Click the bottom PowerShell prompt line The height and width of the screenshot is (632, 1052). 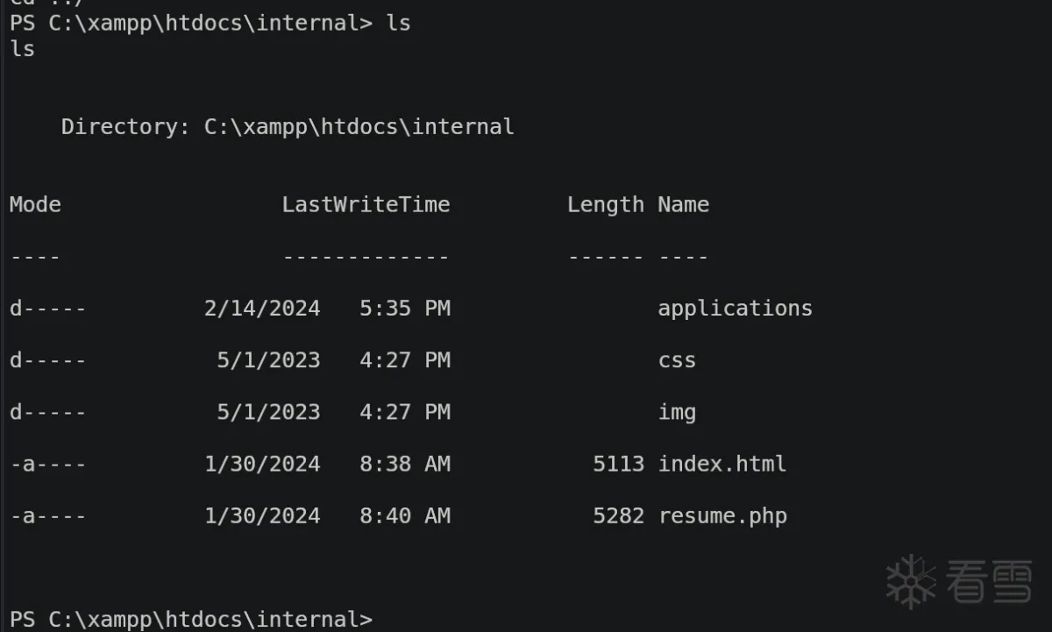pyautogui.click(x=191, y=620)
